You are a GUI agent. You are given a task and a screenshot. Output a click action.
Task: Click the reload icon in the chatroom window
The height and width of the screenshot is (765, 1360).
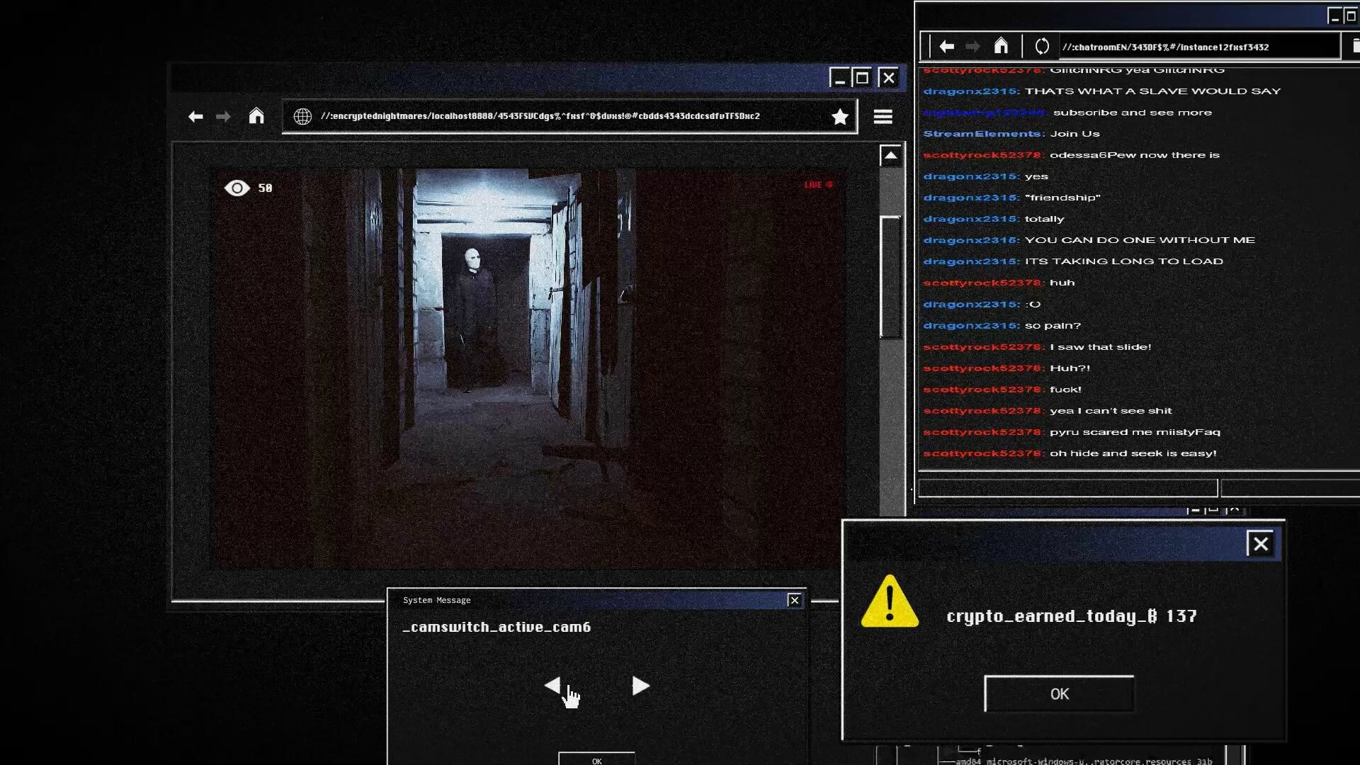[x=1041, y=45]
